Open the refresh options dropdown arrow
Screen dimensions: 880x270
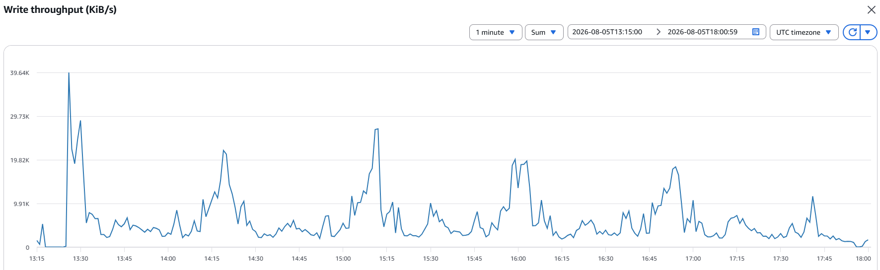(x=868, y=32)
